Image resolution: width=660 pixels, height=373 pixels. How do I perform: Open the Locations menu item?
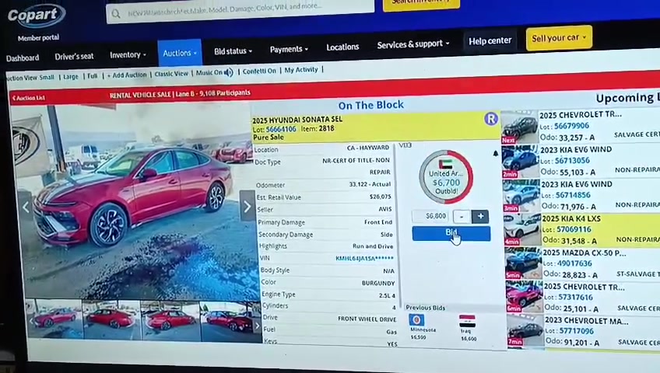tap(342, 47)
